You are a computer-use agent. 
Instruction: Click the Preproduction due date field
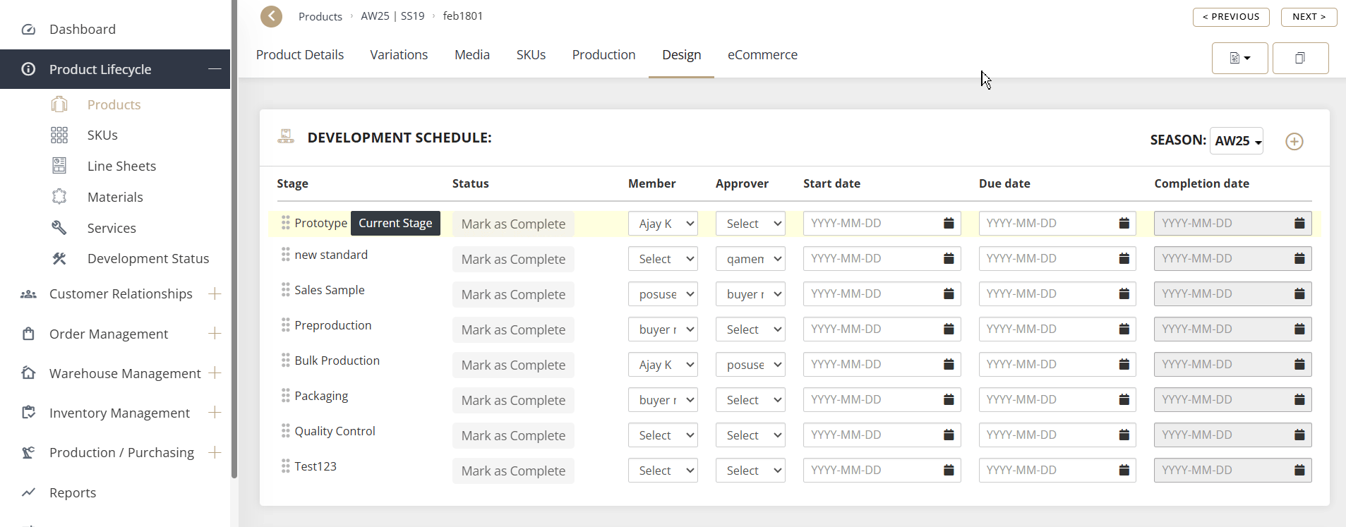pos(1047,329)
